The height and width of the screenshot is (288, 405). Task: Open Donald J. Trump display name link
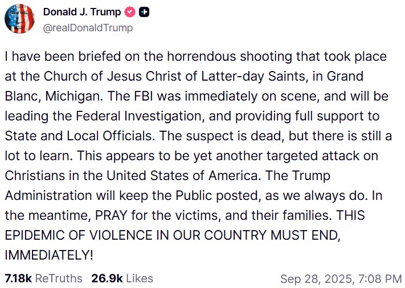coord(82,12)
